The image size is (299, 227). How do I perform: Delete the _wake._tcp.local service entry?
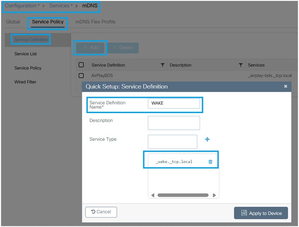(210, 162)
